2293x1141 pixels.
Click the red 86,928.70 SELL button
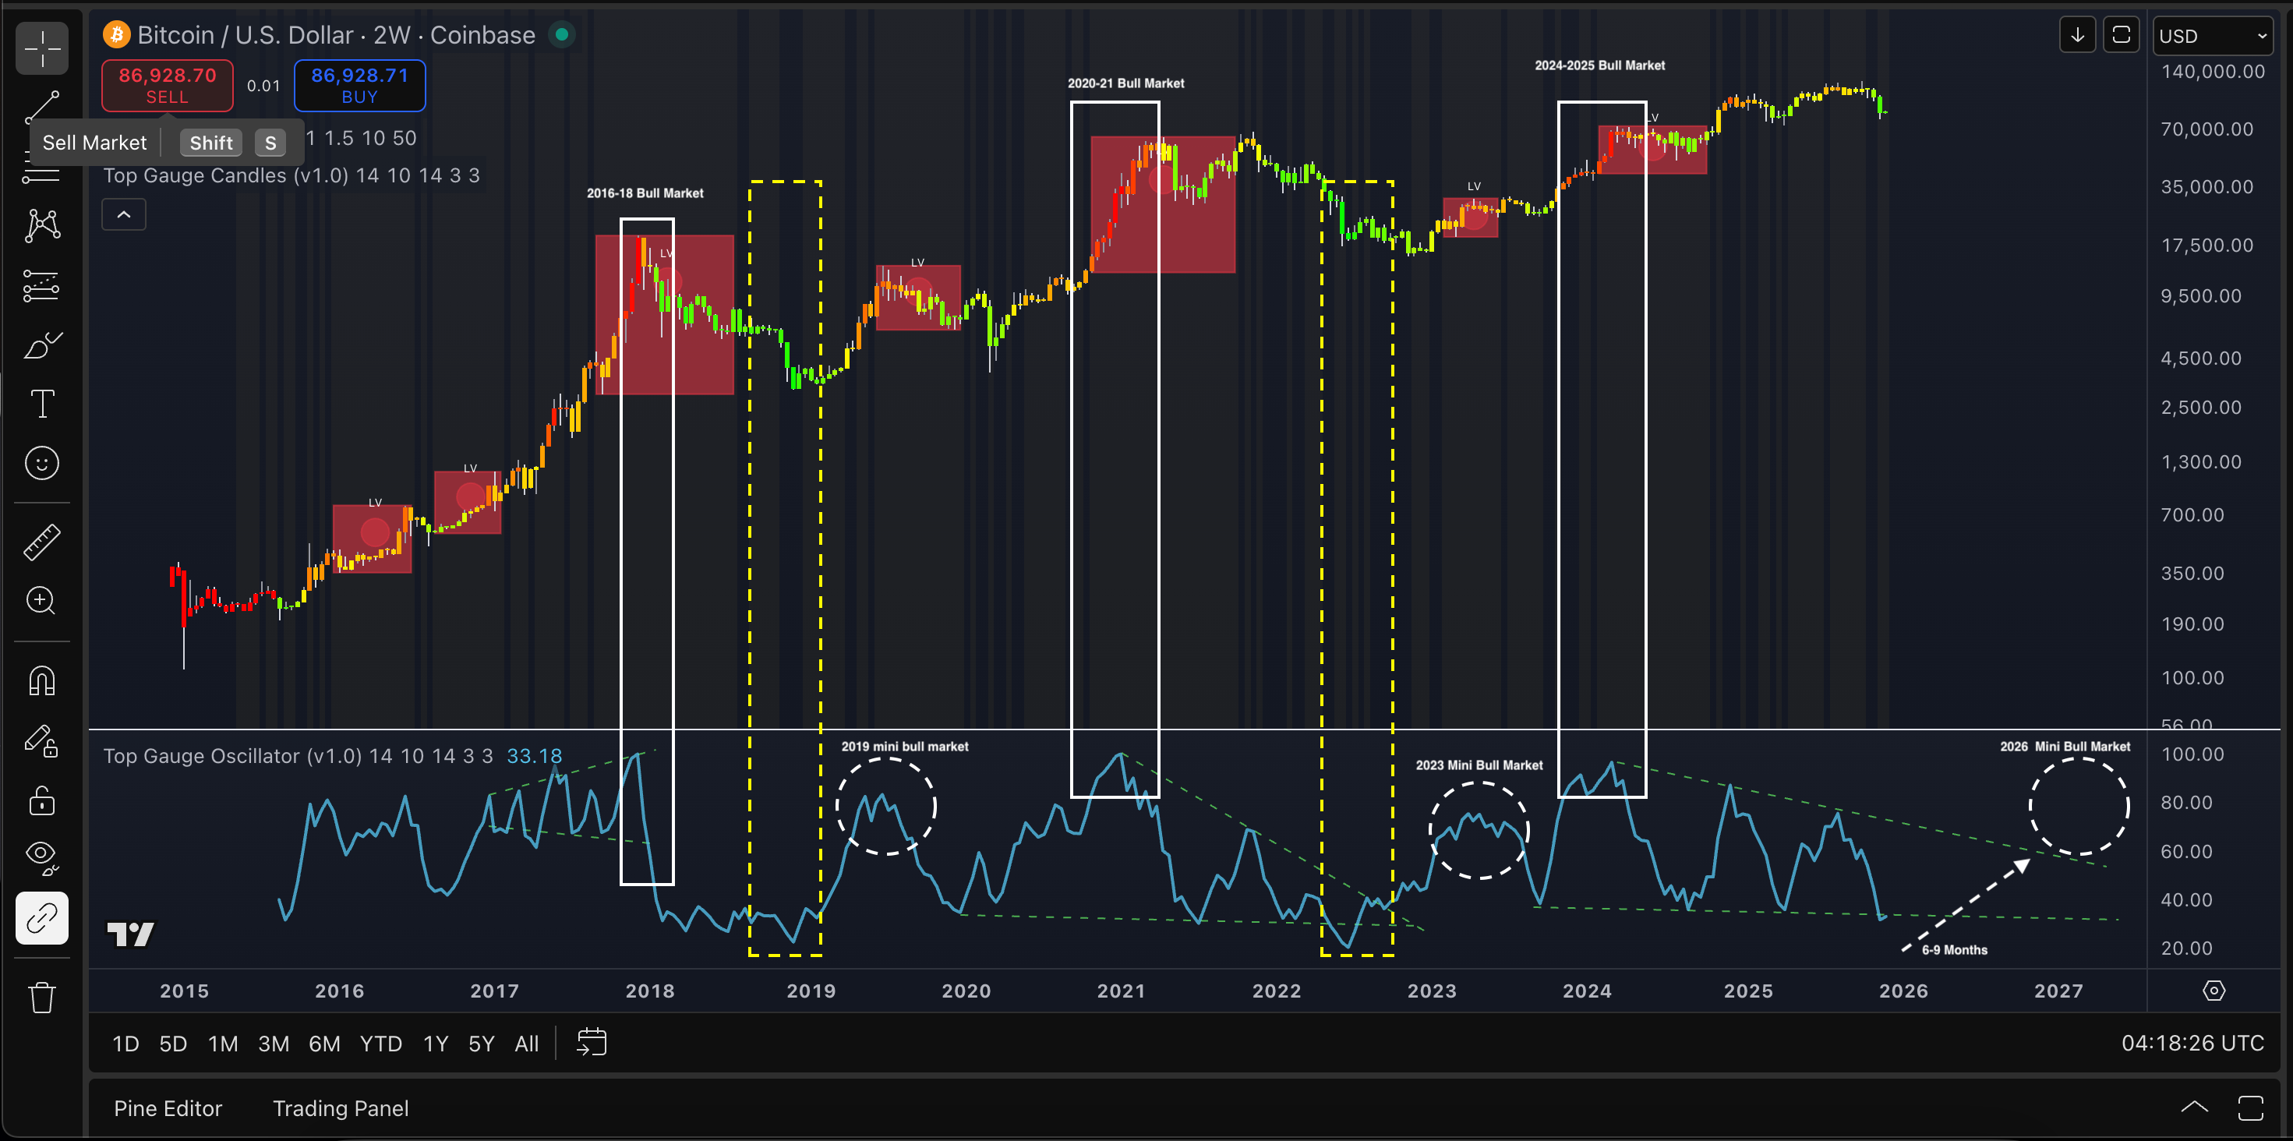[168, 86]
